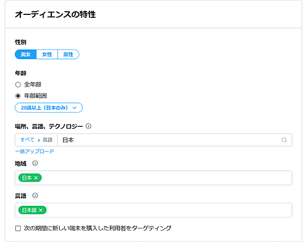Select the 全年齢 radio button
Viewport: 307px width, 242px height.
[x=18, y=84]
